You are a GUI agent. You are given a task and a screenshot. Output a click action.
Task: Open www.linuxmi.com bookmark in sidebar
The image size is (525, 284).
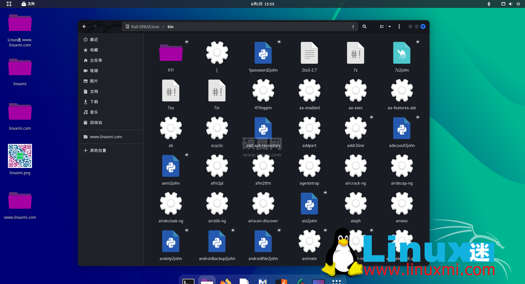pyautogui.click(x=111, y=137)
